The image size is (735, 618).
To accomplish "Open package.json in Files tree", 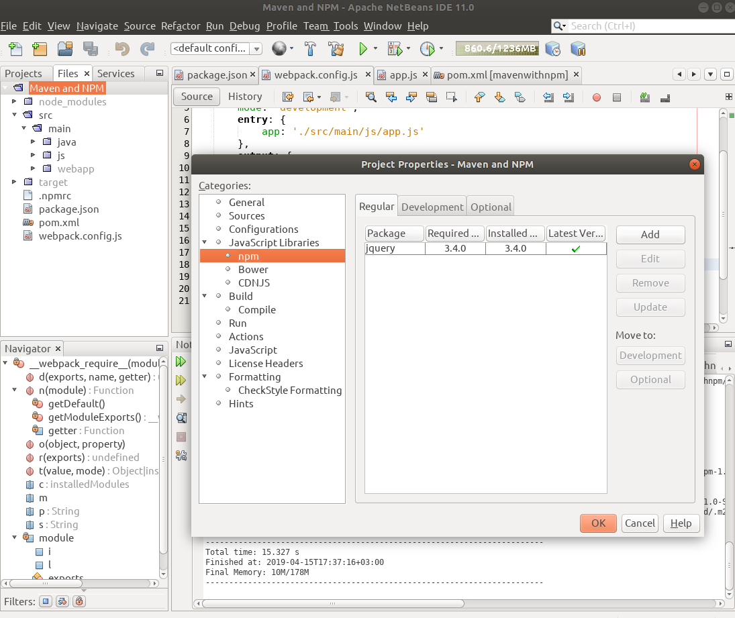I will click(x=68, y=209).
